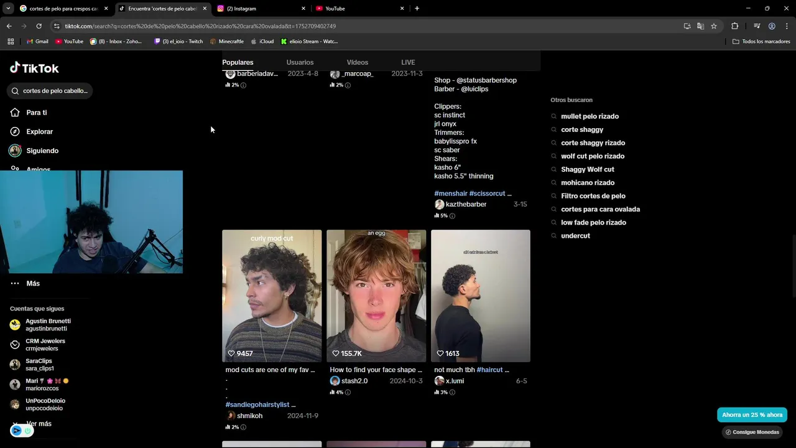Open the curly mod cut video thumbnail
Screen dimensions: 796x448
coord(272,296)
